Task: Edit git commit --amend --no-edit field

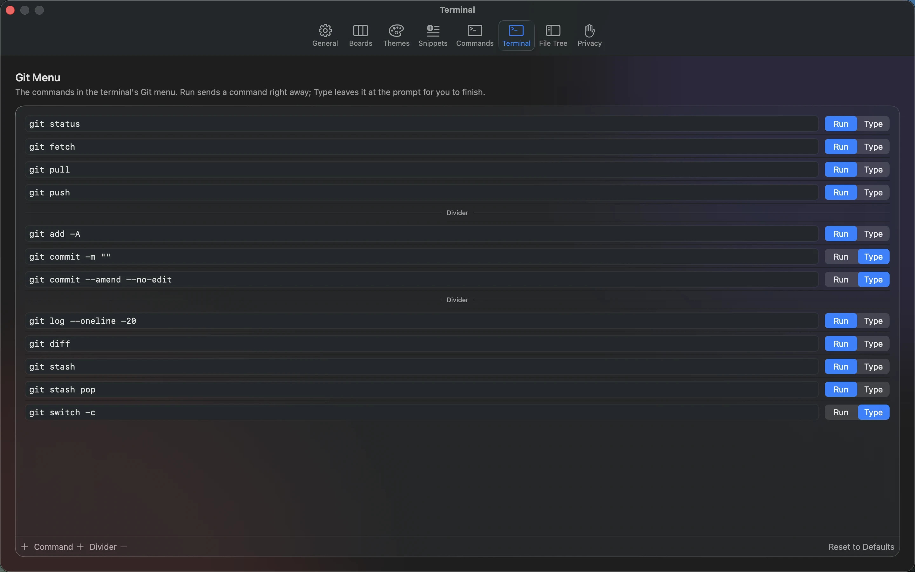Action: pyautogui.click(x=422, y=280)
